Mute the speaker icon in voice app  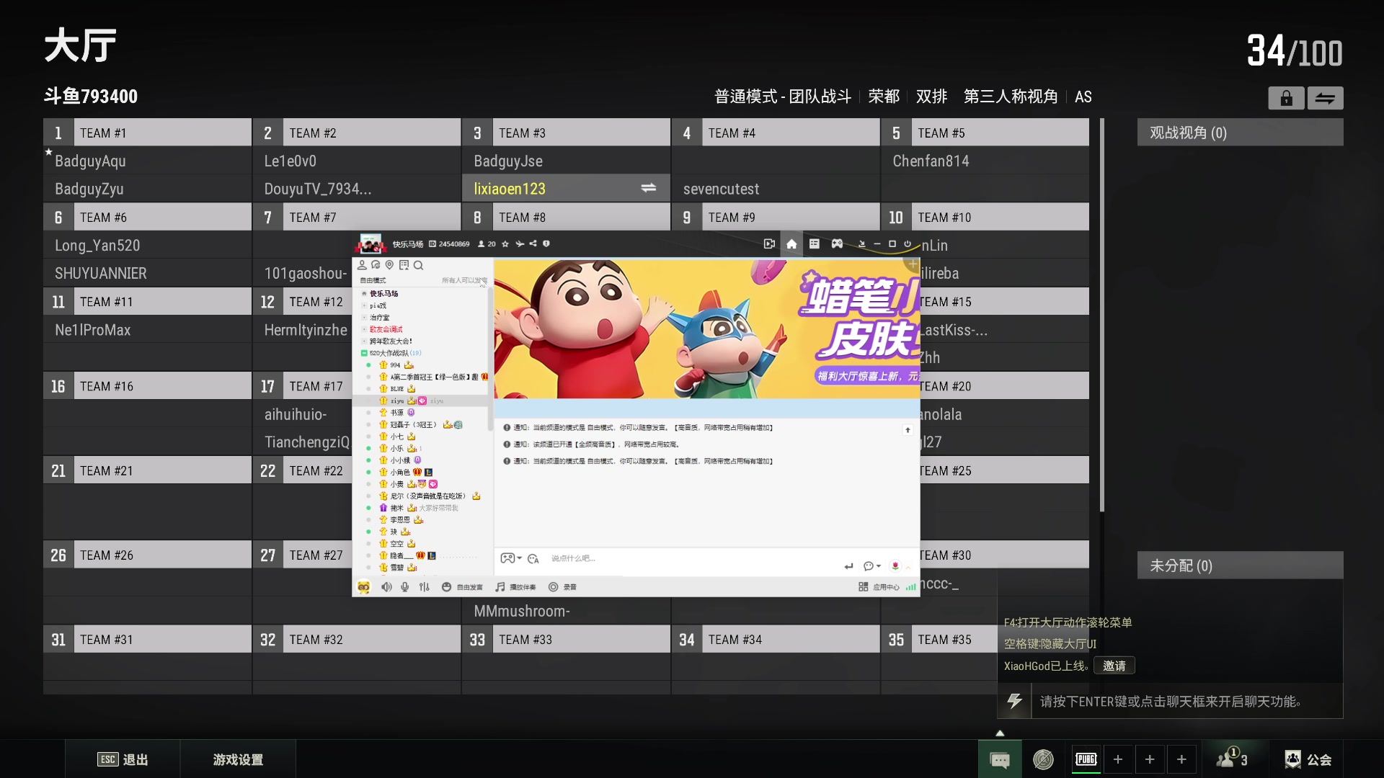[386, 587]
